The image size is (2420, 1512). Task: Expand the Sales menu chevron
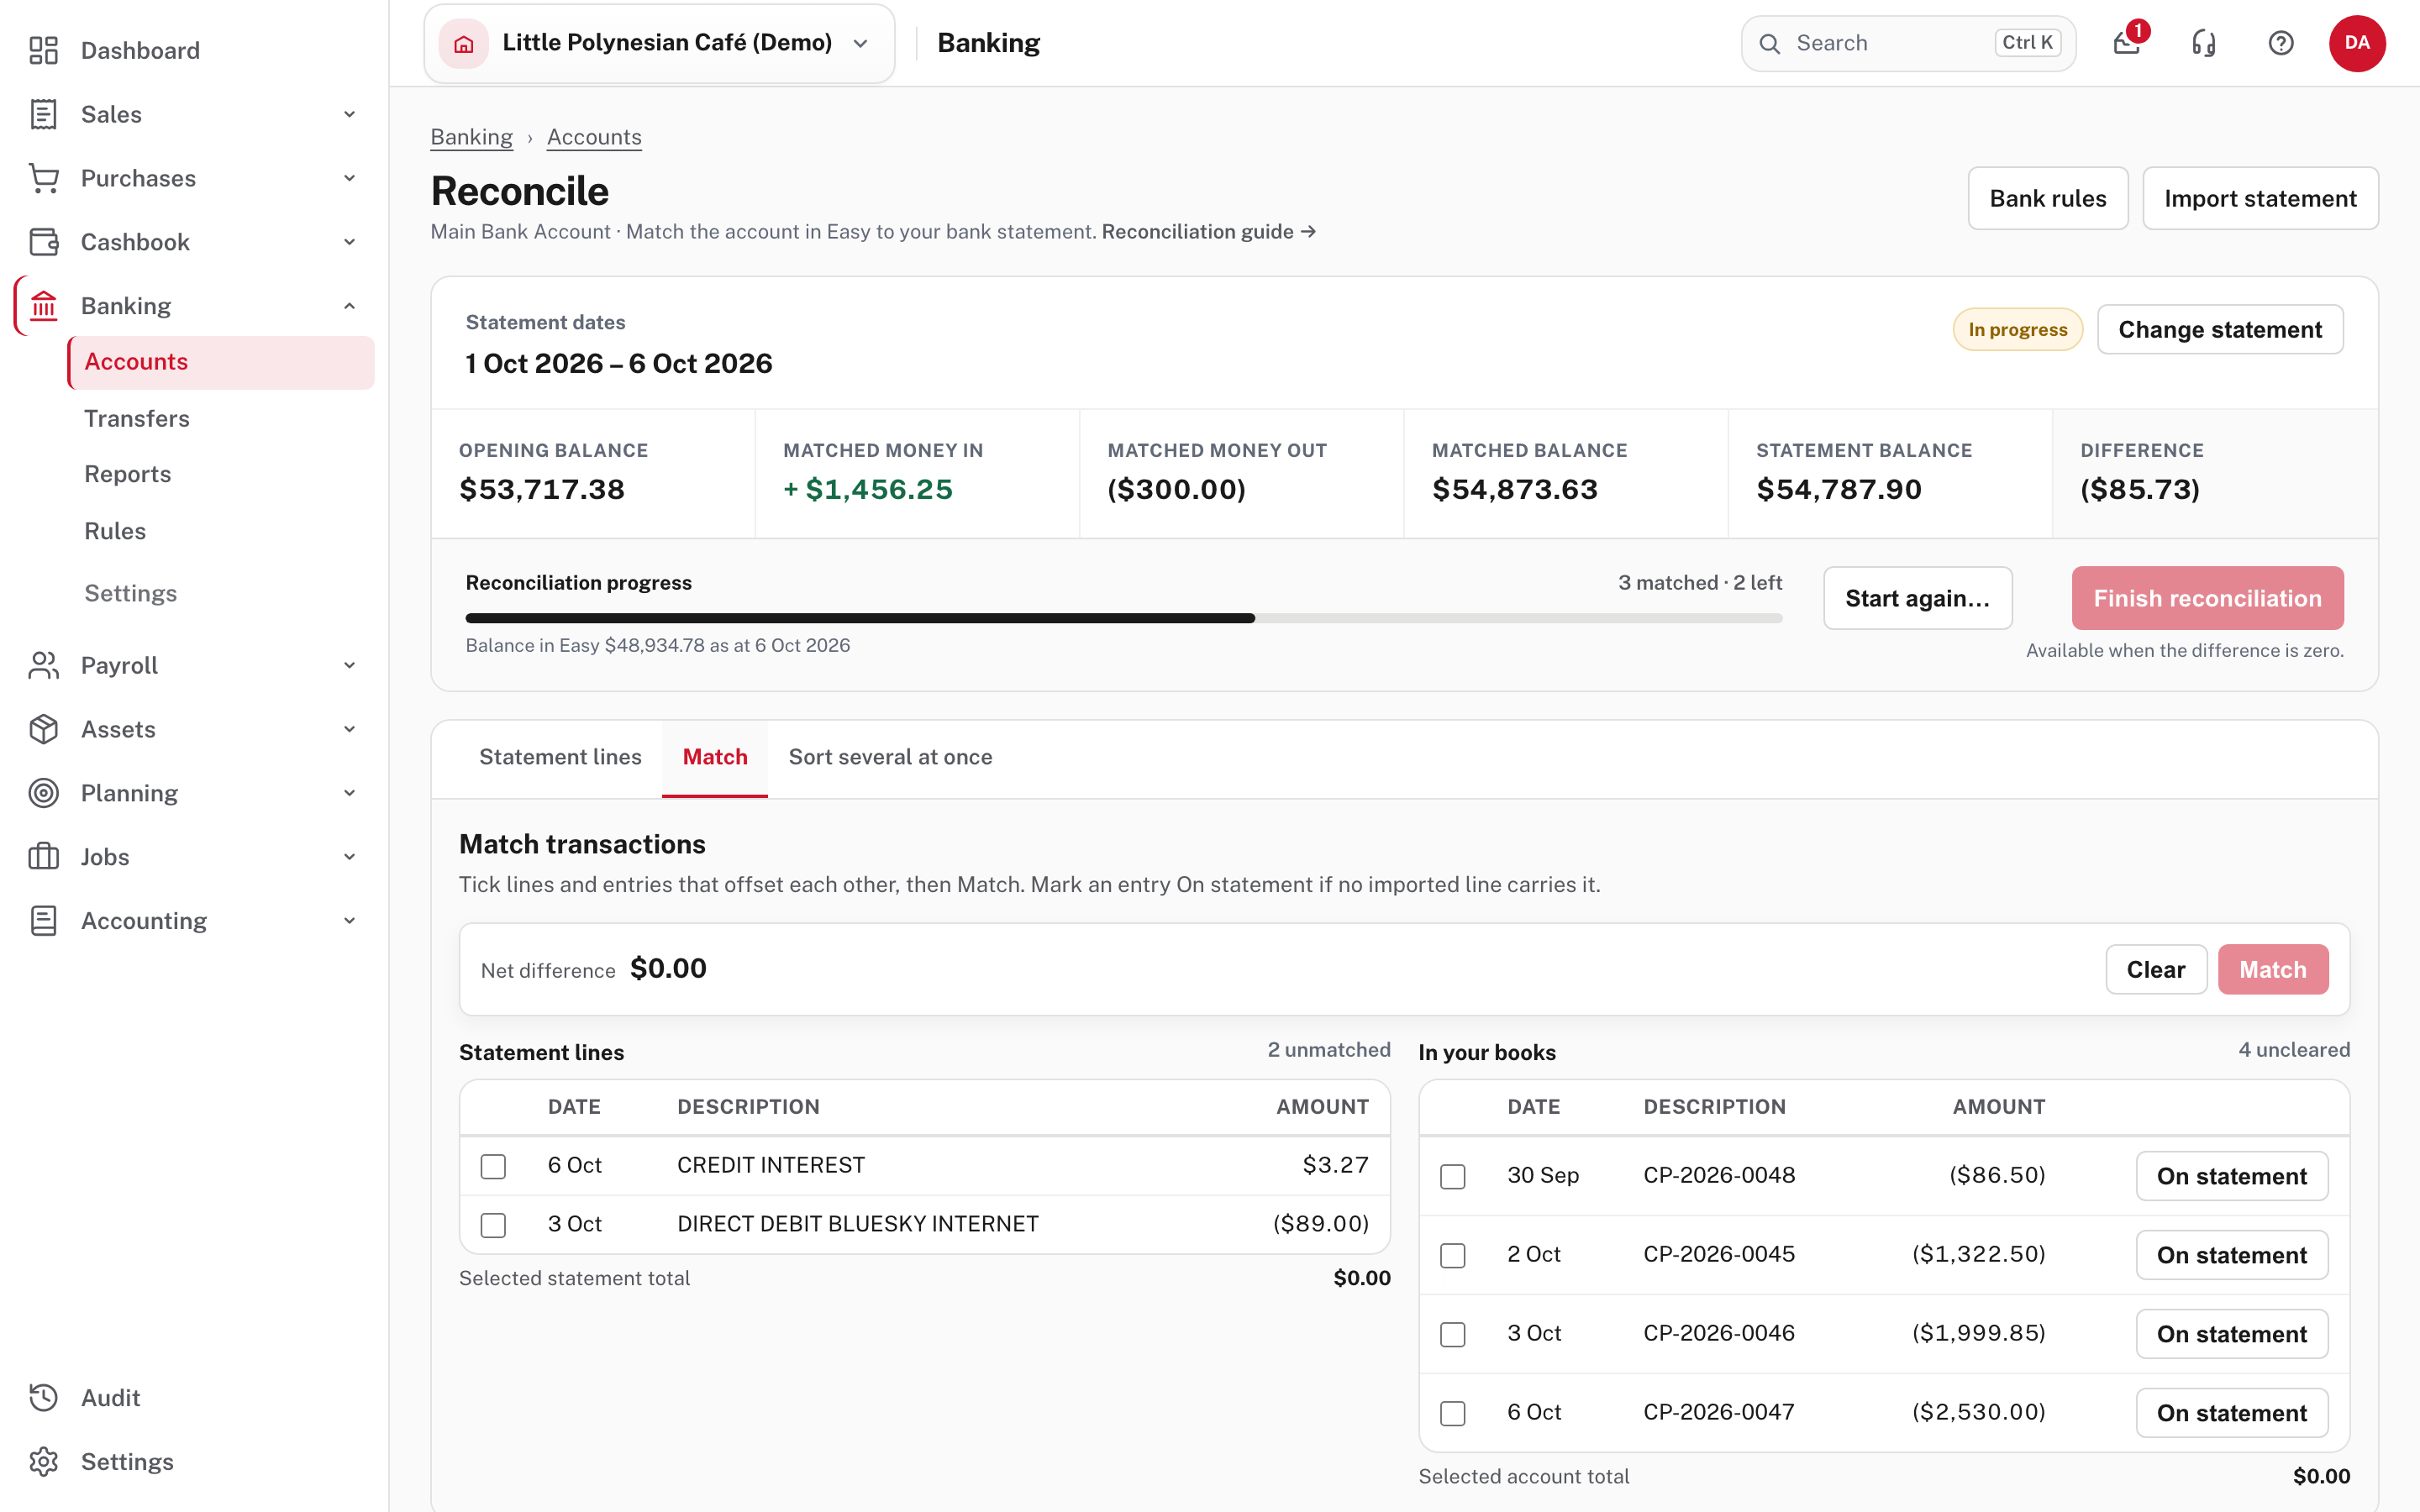[349, 114]
